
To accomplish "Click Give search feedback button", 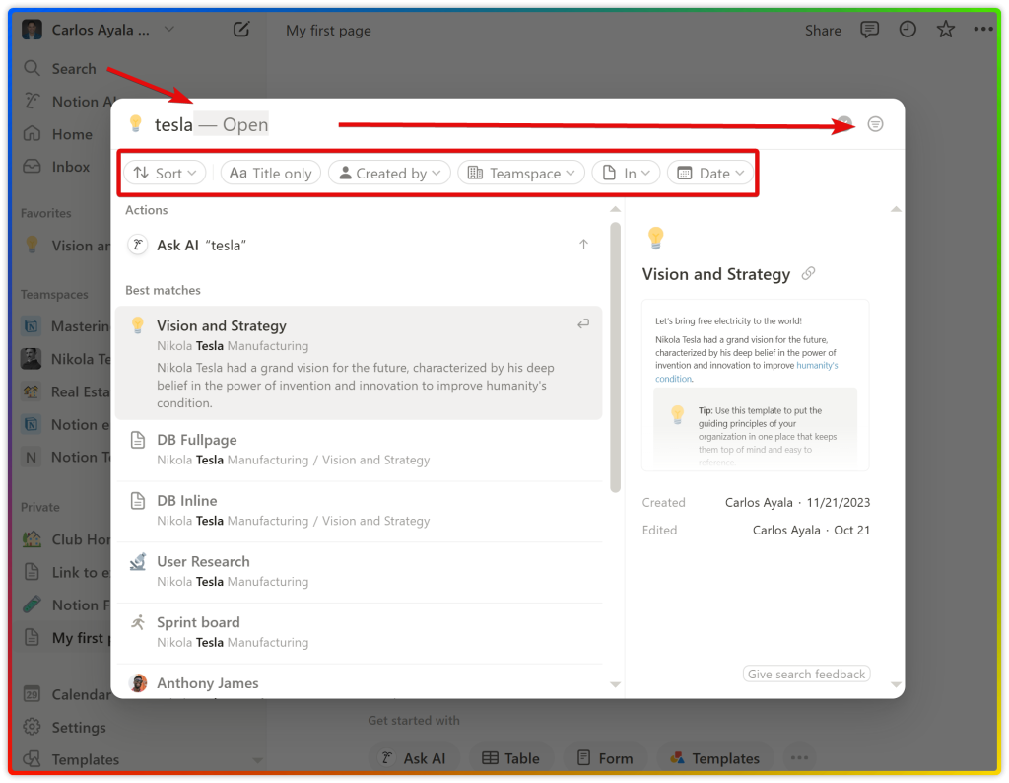I will pyautogui.click(x=806, y=674).
